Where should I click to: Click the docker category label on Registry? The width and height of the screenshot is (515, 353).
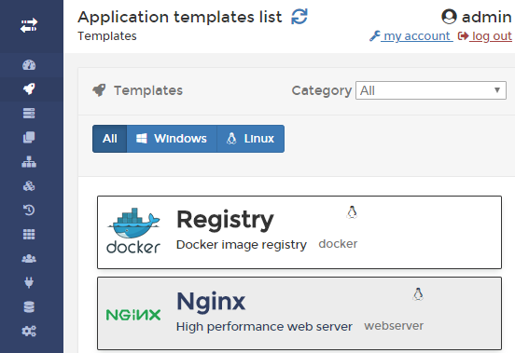(x=338, y=244)
